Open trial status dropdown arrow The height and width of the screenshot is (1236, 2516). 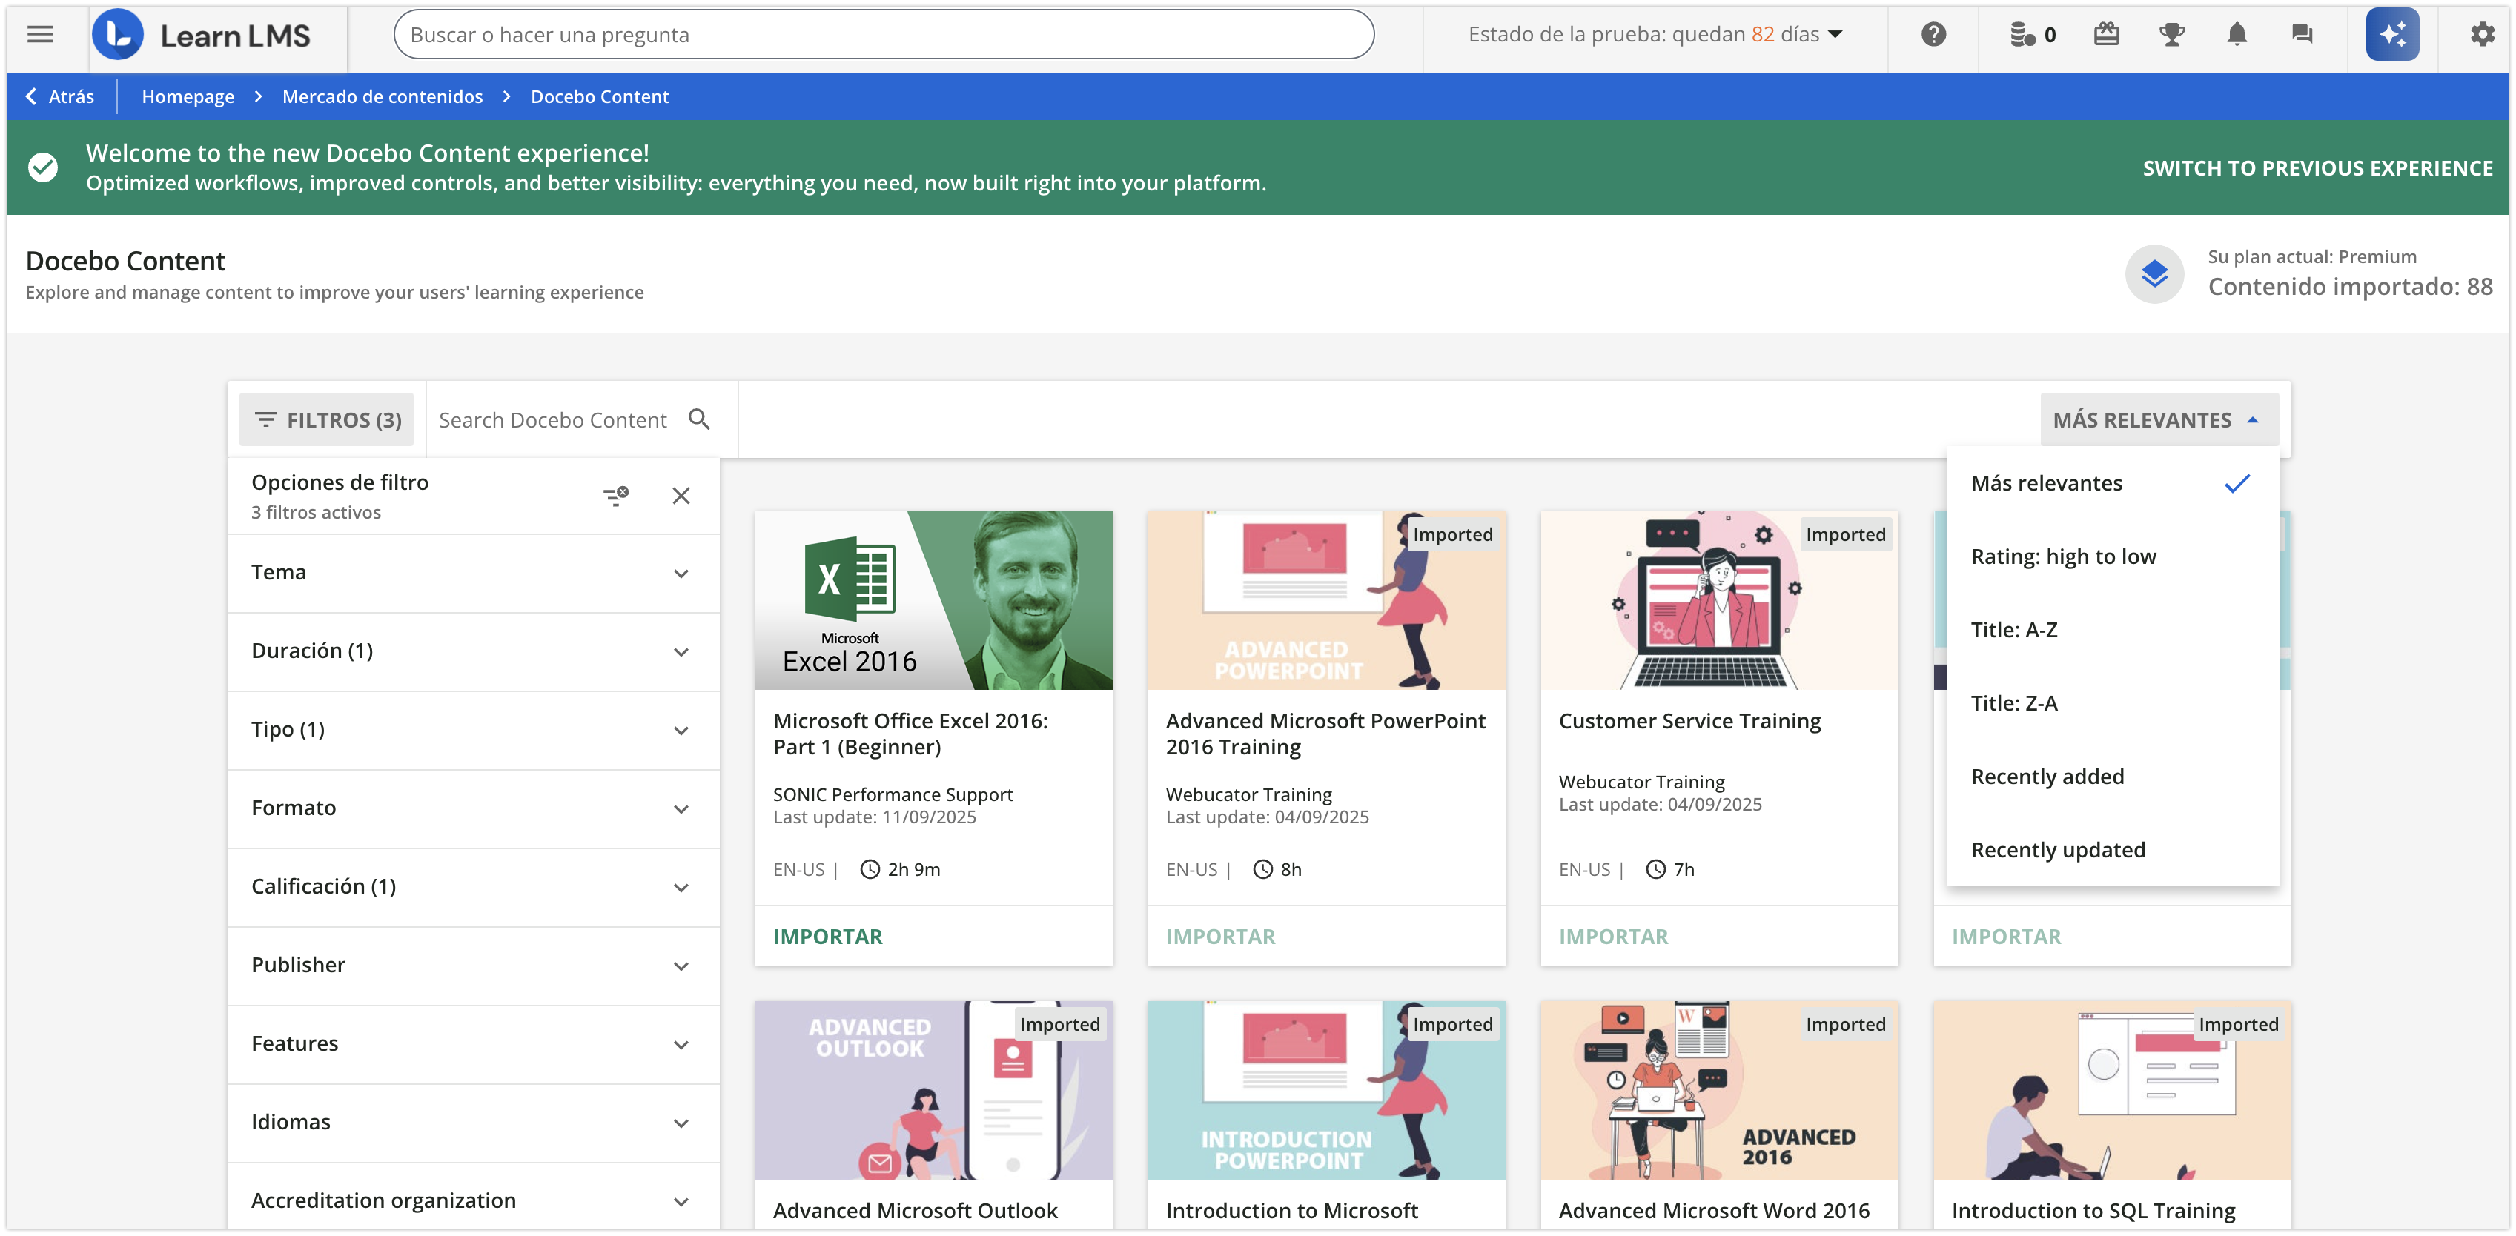point(1835,35)
